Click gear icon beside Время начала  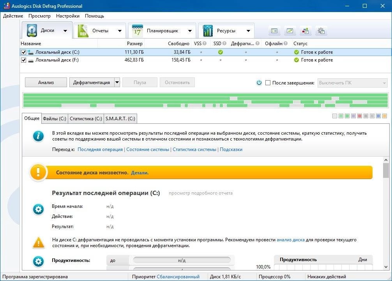tap(38, 209)
